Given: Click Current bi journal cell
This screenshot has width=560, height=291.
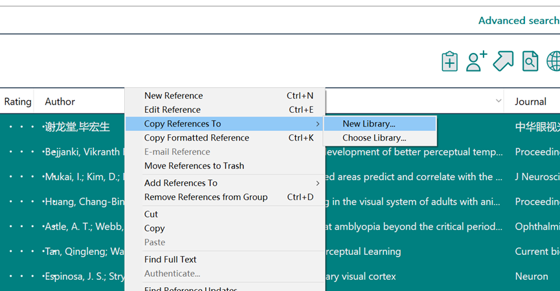Looking at the screenshot, I should pyautogui.click(x=537, y=252).
